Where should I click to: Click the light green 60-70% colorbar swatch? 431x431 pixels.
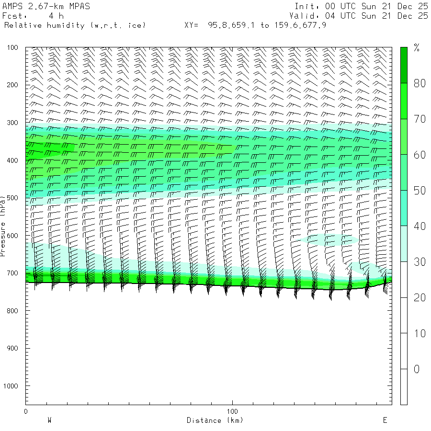[404, 136]
